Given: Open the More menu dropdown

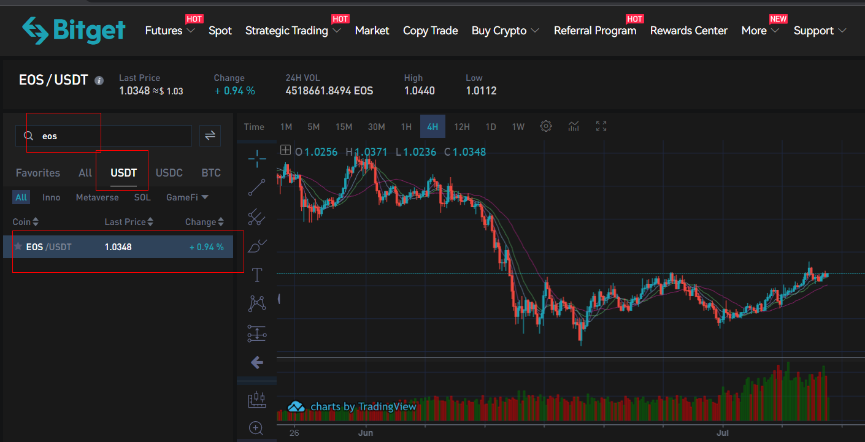Looking at the screenshot, I should tap(760, 31).
